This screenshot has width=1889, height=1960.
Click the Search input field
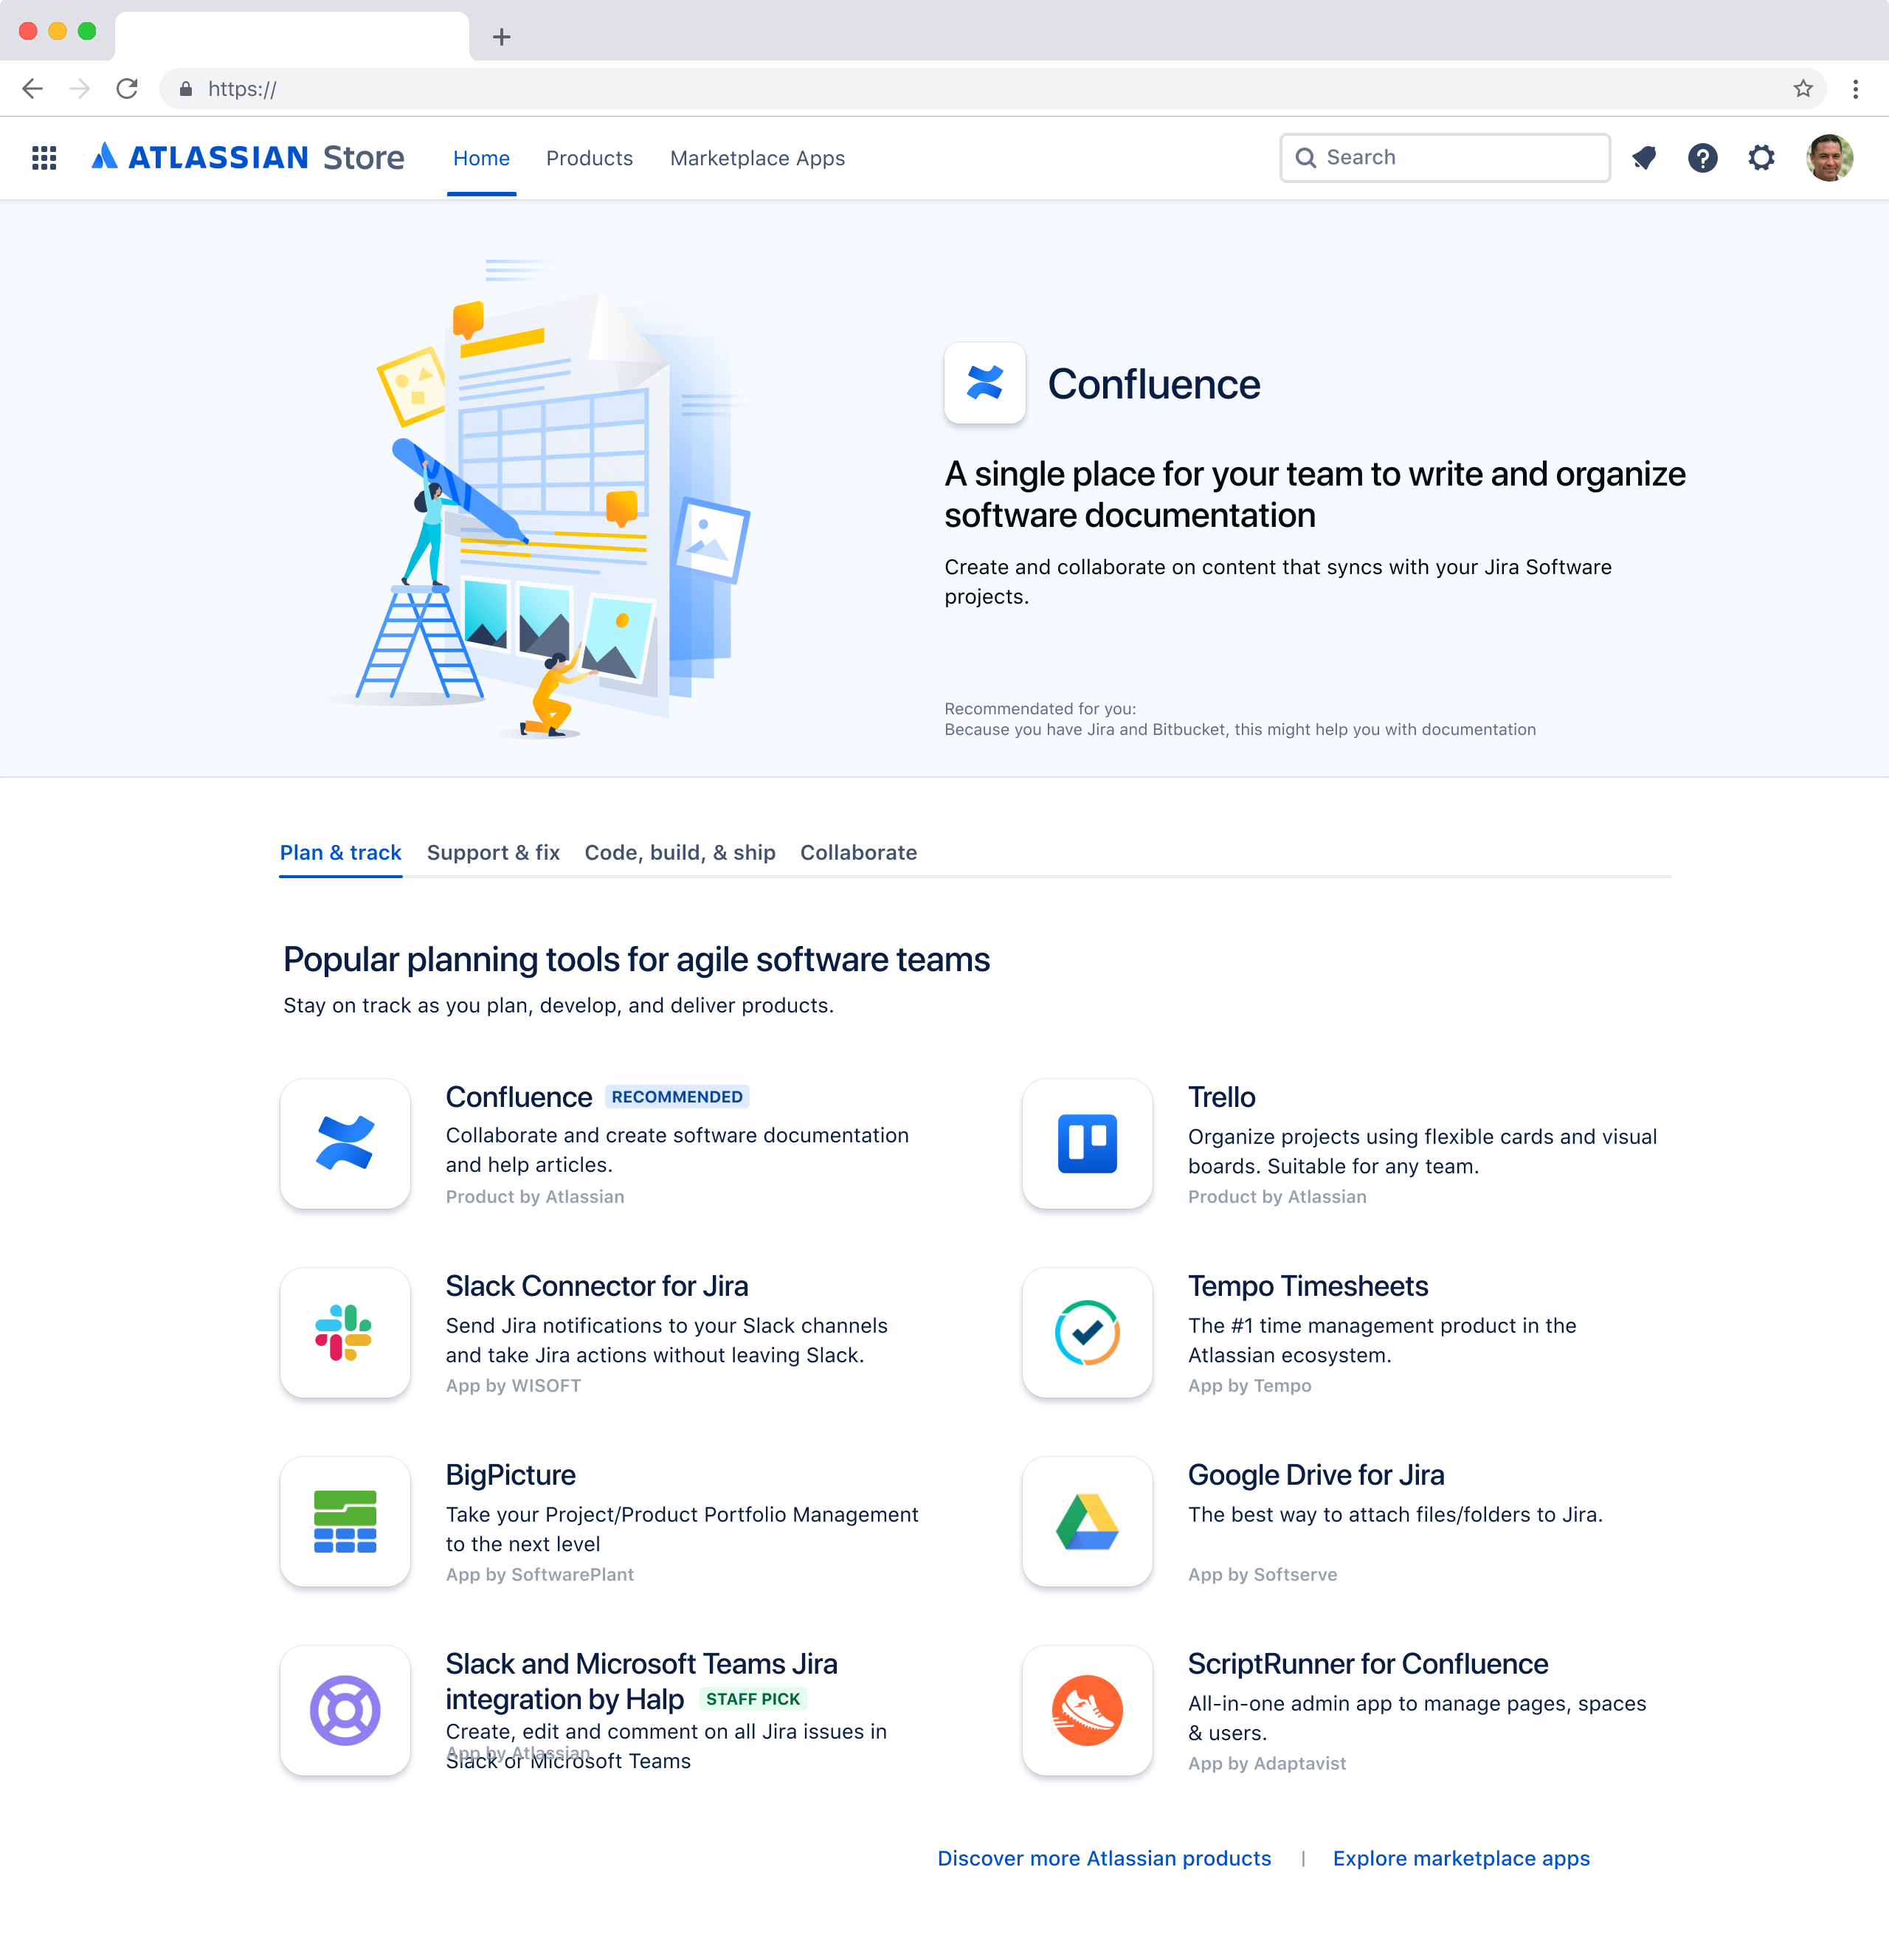[x=1445, y=158]
